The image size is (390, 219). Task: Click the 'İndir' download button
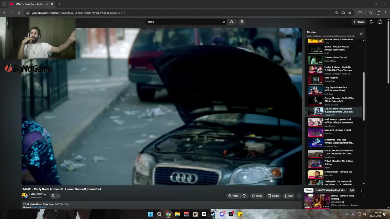click(288, 196)
